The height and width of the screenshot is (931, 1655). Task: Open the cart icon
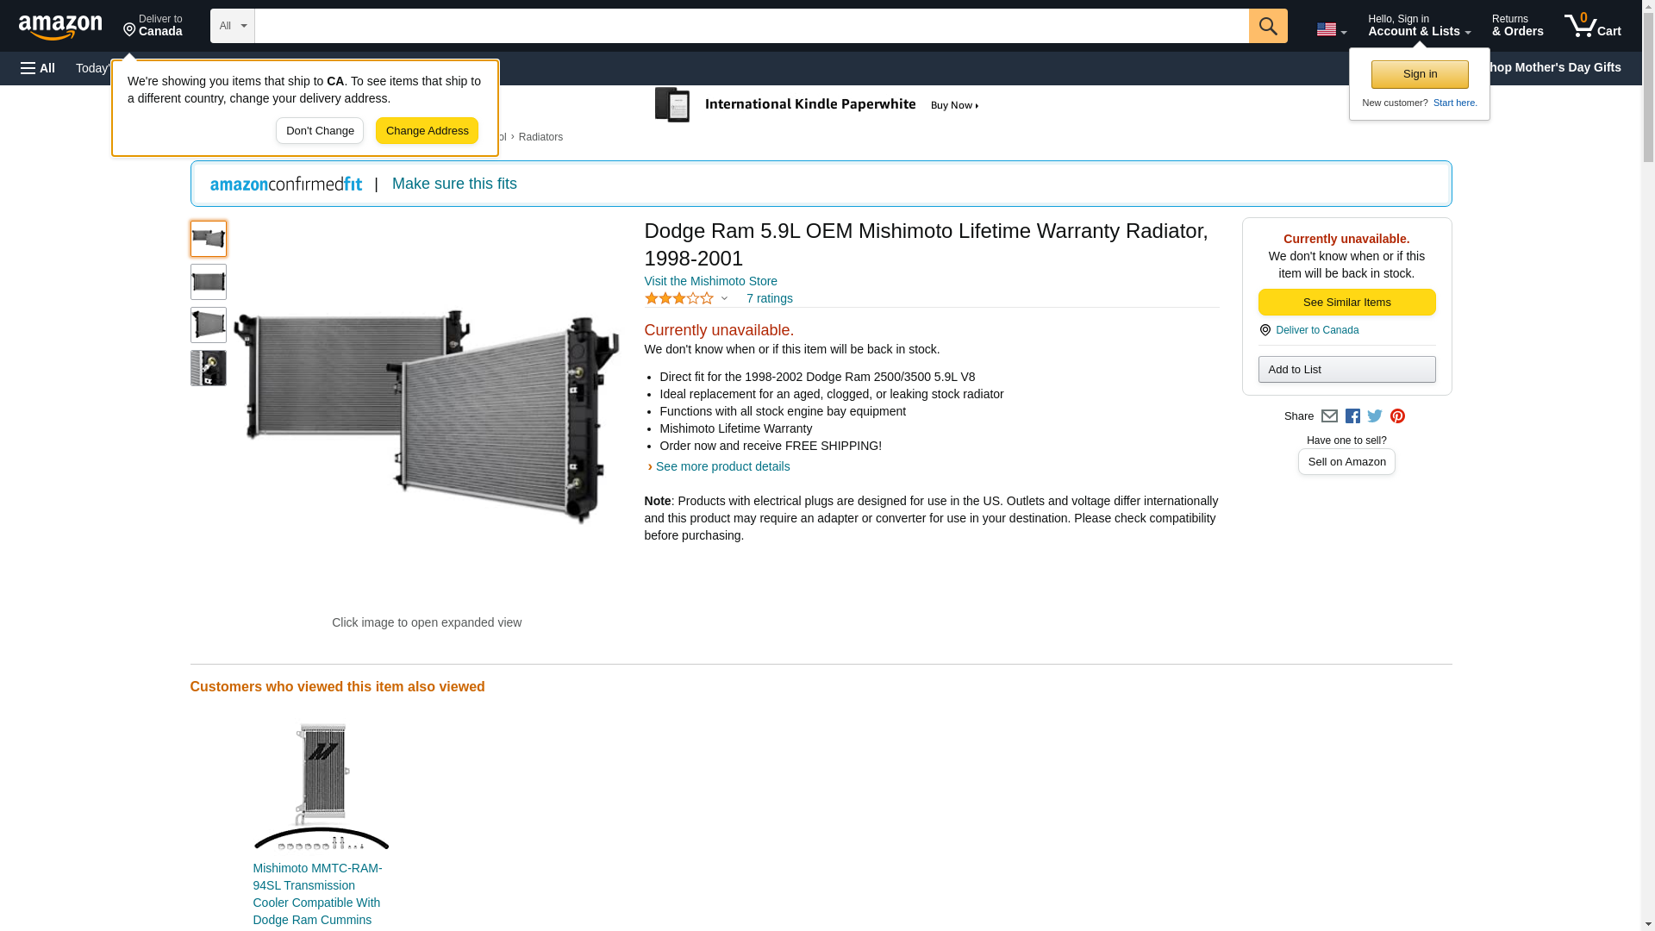[1591, 26]
